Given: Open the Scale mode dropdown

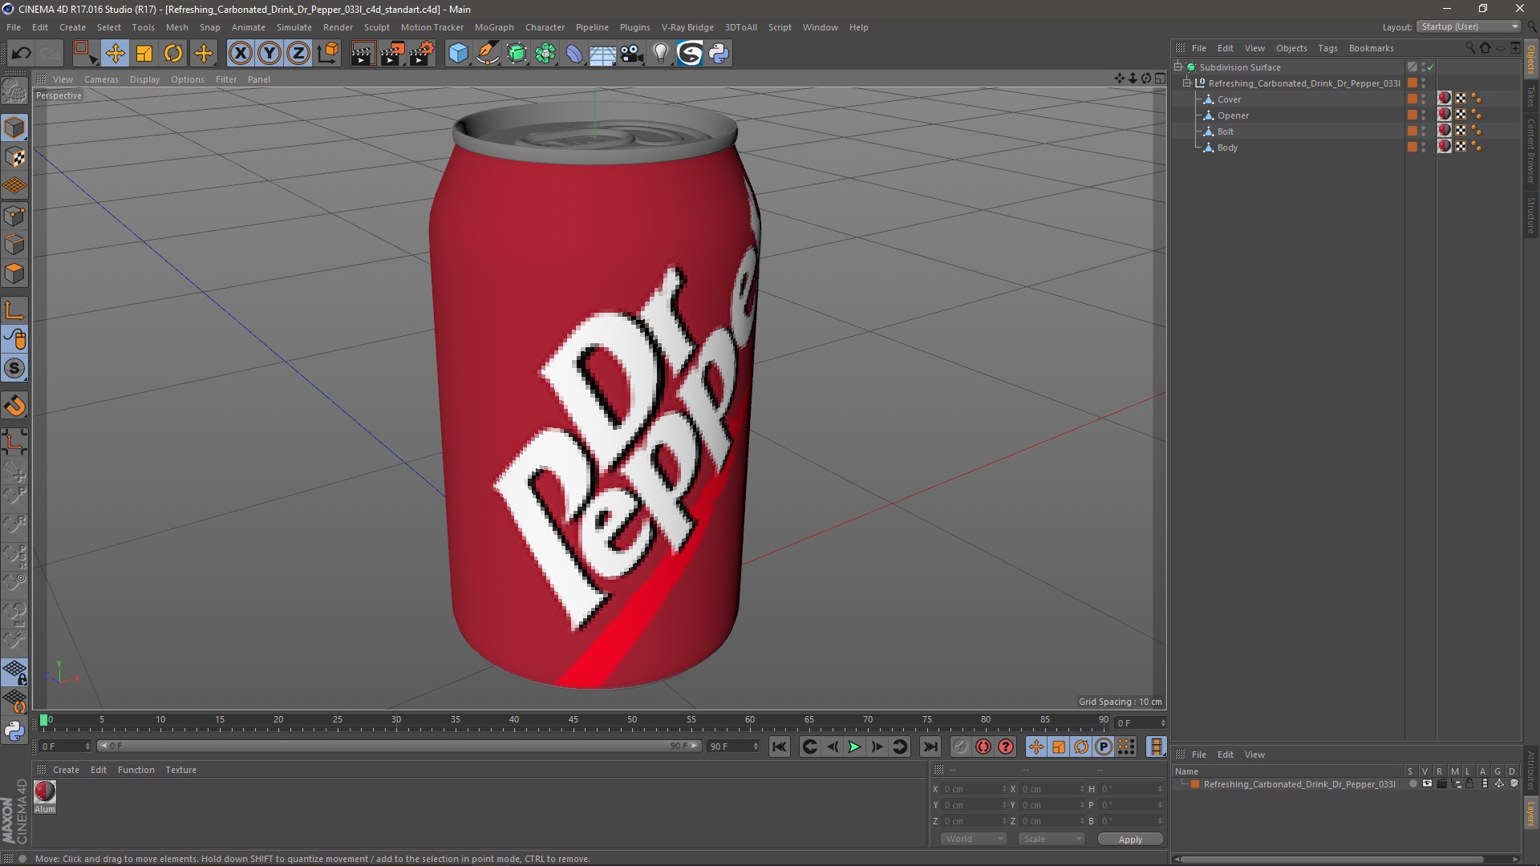Looking at the screenshot, I should (x=1051, y=839).
